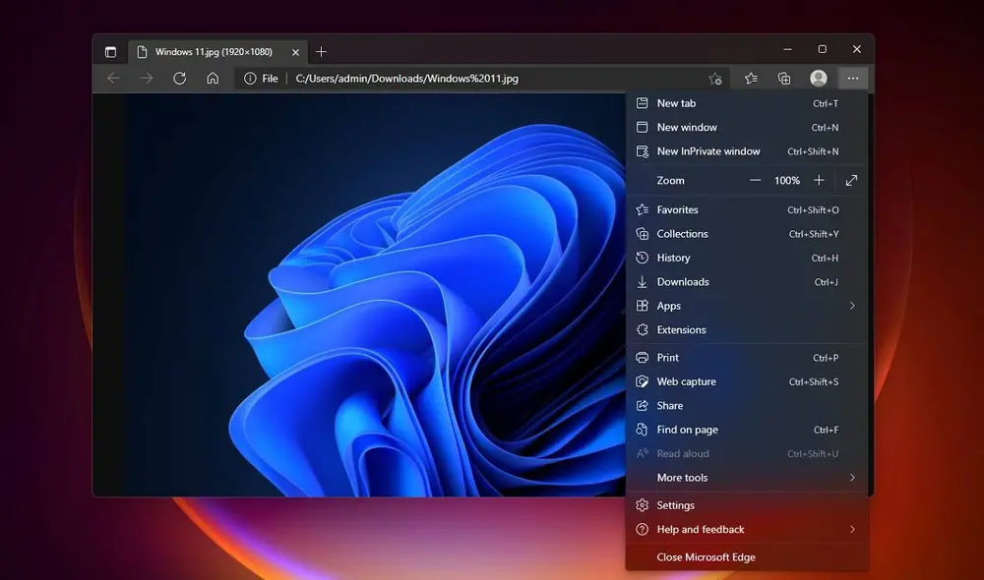This screenshot has width=984, height=580.
Task: Open the Collections icon in toolbar
Action: (x=783, y=78)
